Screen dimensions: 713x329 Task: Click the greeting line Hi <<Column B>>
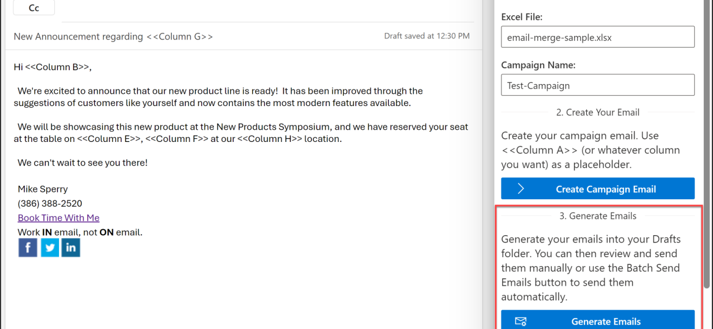pos(53,68)
